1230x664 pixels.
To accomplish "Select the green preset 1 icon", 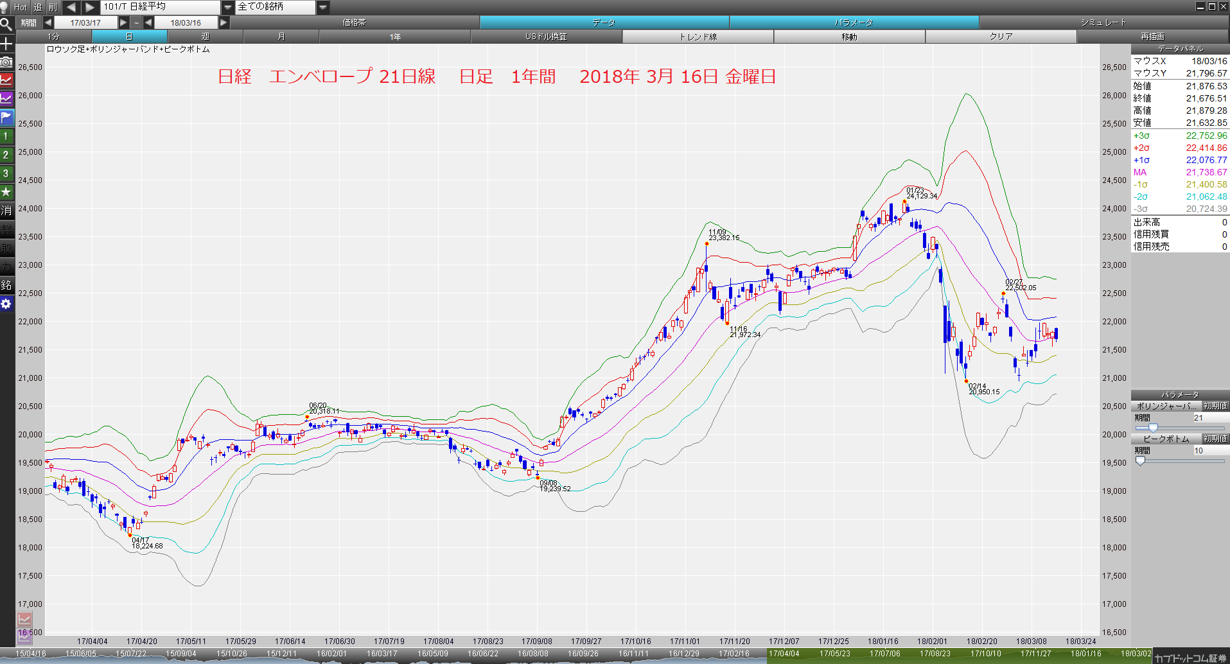I will tap(6, 136).
